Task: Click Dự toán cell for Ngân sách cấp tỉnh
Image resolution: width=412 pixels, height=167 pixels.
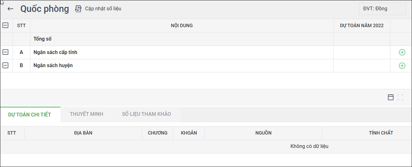Action: (x=362, y=52)
